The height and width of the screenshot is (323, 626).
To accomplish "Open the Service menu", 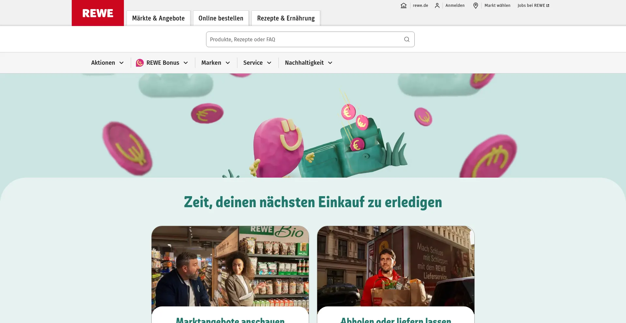I will coord(257,63).
